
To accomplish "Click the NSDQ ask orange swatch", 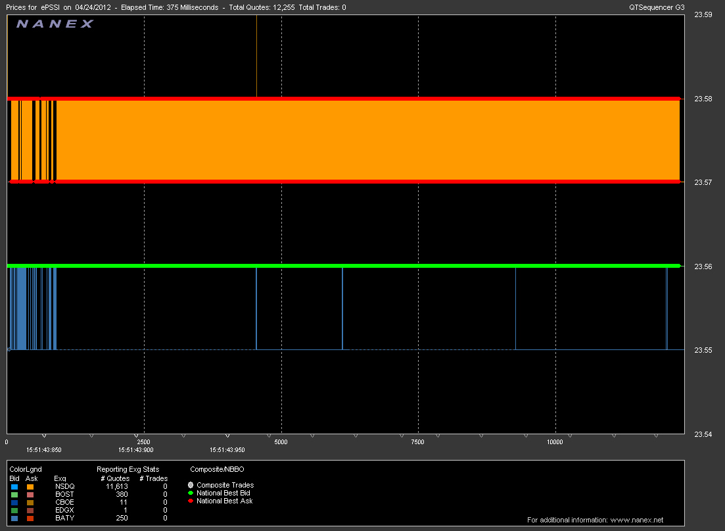I will pyautogui.click(x=30, y=486).
